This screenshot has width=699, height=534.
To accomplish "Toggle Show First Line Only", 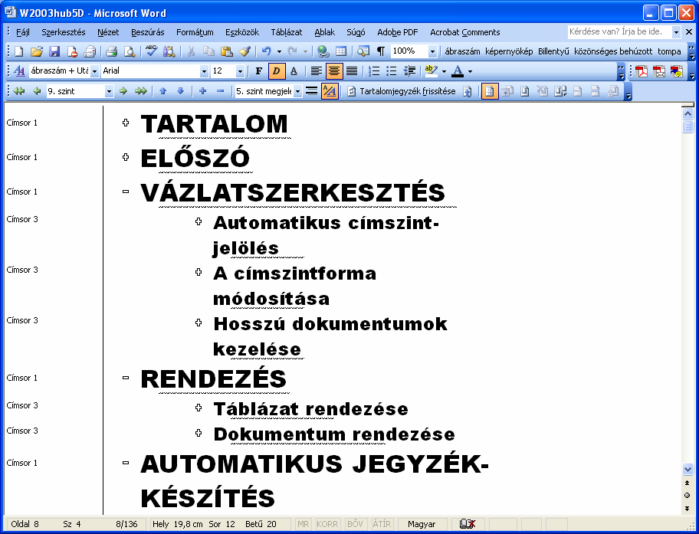I will (x=312, y=91).
